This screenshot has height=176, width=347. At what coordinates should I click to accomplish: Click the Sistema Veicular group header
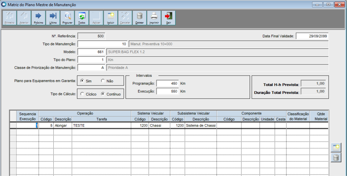(151, 114)
